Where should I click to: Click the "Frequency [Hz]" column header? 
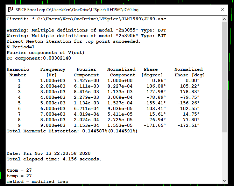[x=53, y=72]
